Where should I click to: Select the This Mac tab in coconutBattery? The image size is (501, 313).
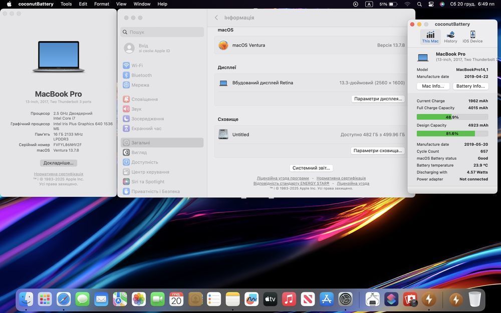(430, 37)
